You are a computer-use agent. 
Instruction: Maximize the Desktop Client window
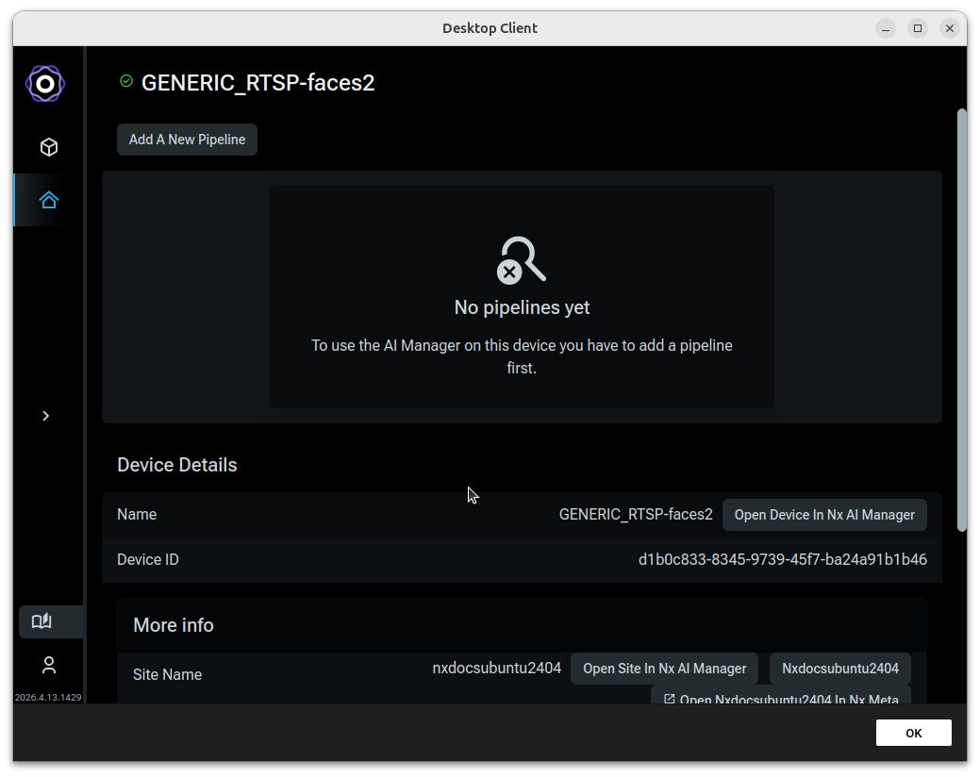click(x=918, y=28)
